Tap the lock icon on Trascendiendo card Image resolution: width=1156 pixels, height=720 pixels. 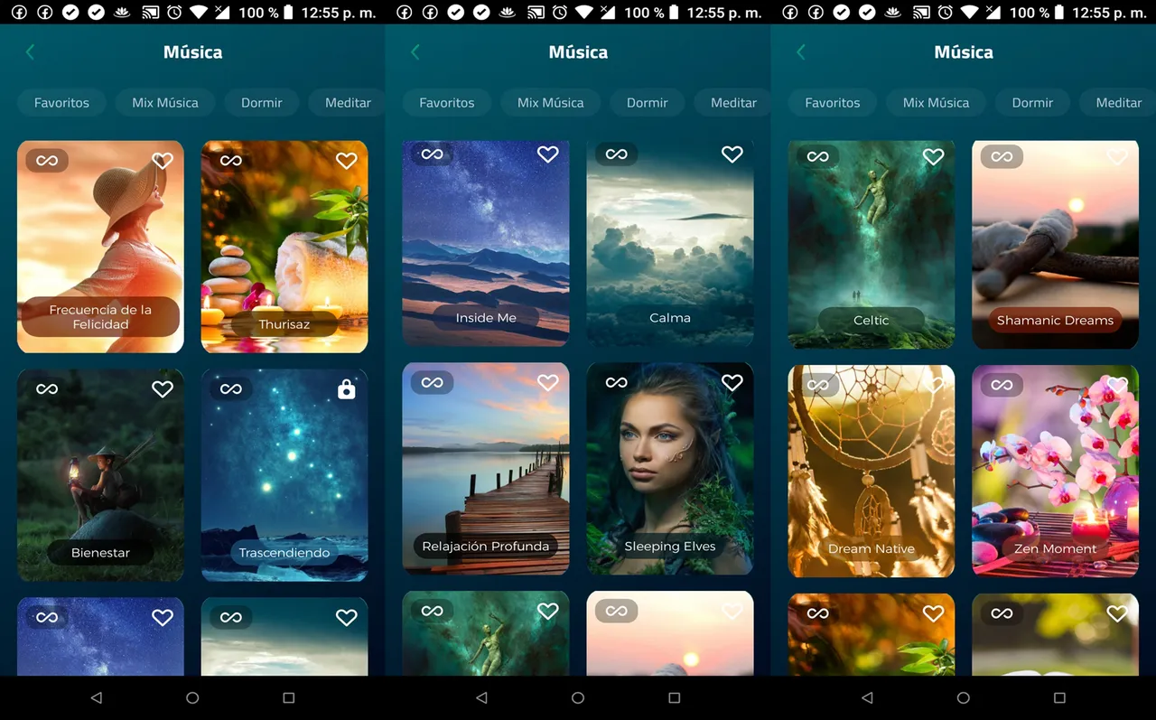(346, 389)
